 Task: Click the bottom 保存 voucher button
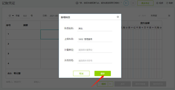(x=122, y=84)
